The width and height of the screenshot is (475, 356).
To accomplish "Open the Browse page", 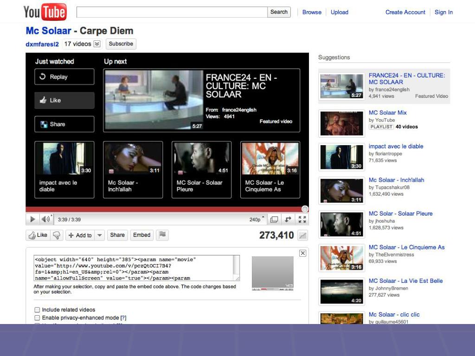I will pos(312,12).
